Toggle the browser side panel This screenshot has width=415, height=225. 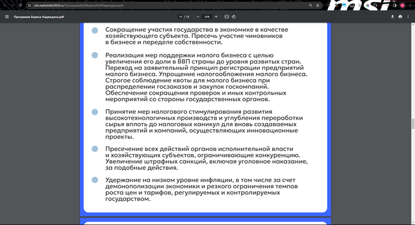[x=395, y=5]
